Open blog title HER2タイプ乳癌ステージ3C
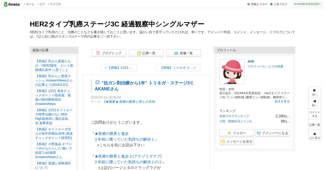 coord(117,24)
